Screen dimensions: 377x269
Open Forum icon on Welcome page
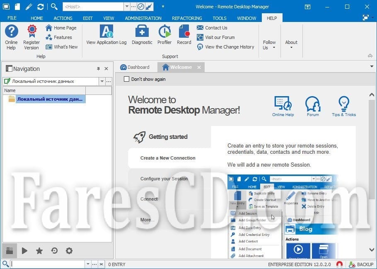[x=312, y=107]
